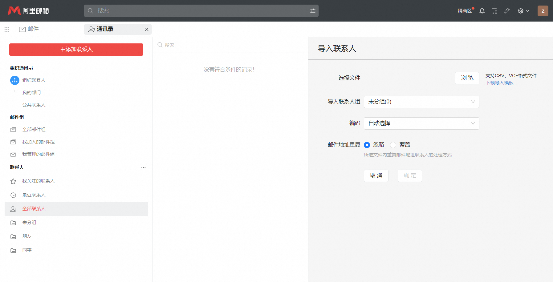
Task: Click the wrench tools icon
Action: pyautogui.click(x=507, y=11)
